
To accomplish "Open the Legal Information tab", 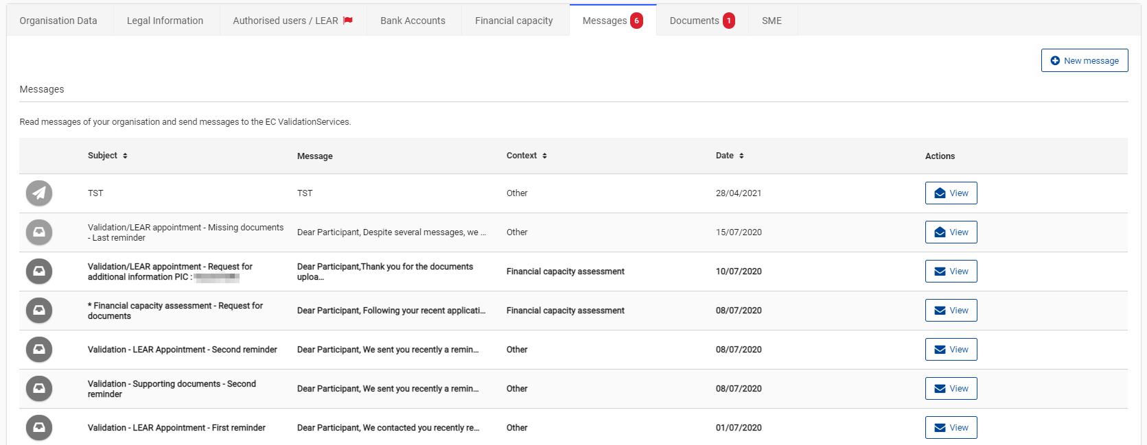I will tap(165, 21).
